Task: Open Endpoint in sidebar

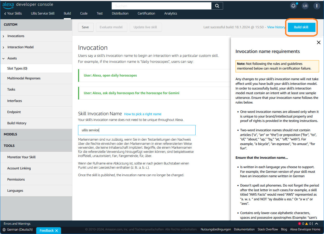Action: [x=36, y=112]
